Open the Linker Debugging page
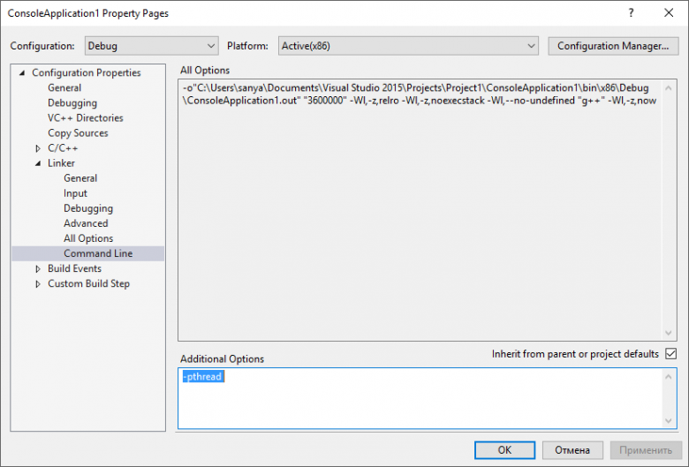 87,208
